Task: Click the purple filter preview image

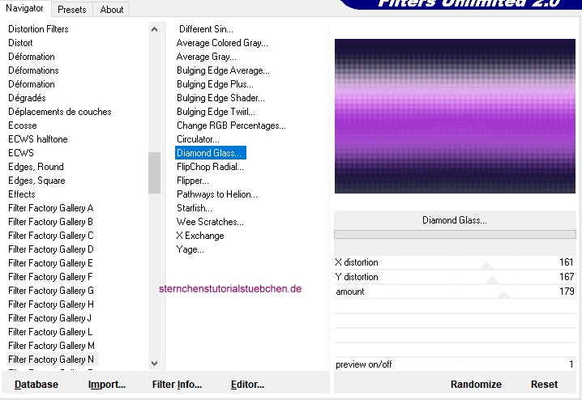Action: [455, 116]
